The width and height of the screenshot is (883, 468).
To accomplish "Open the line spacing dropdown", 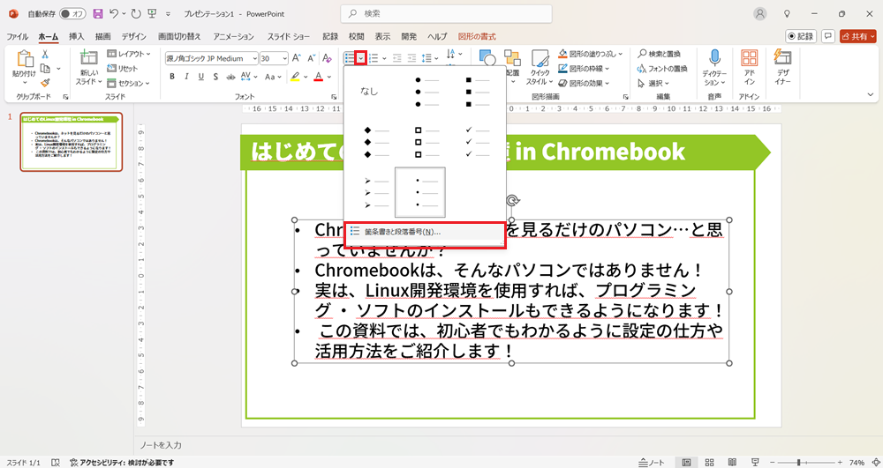I will 430,58.
